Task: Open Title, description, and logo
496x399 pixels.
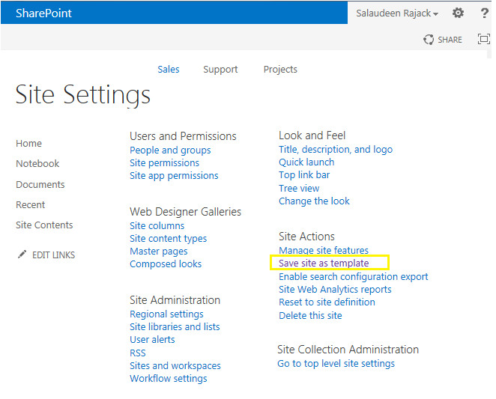Action: [x=336, y=149]
